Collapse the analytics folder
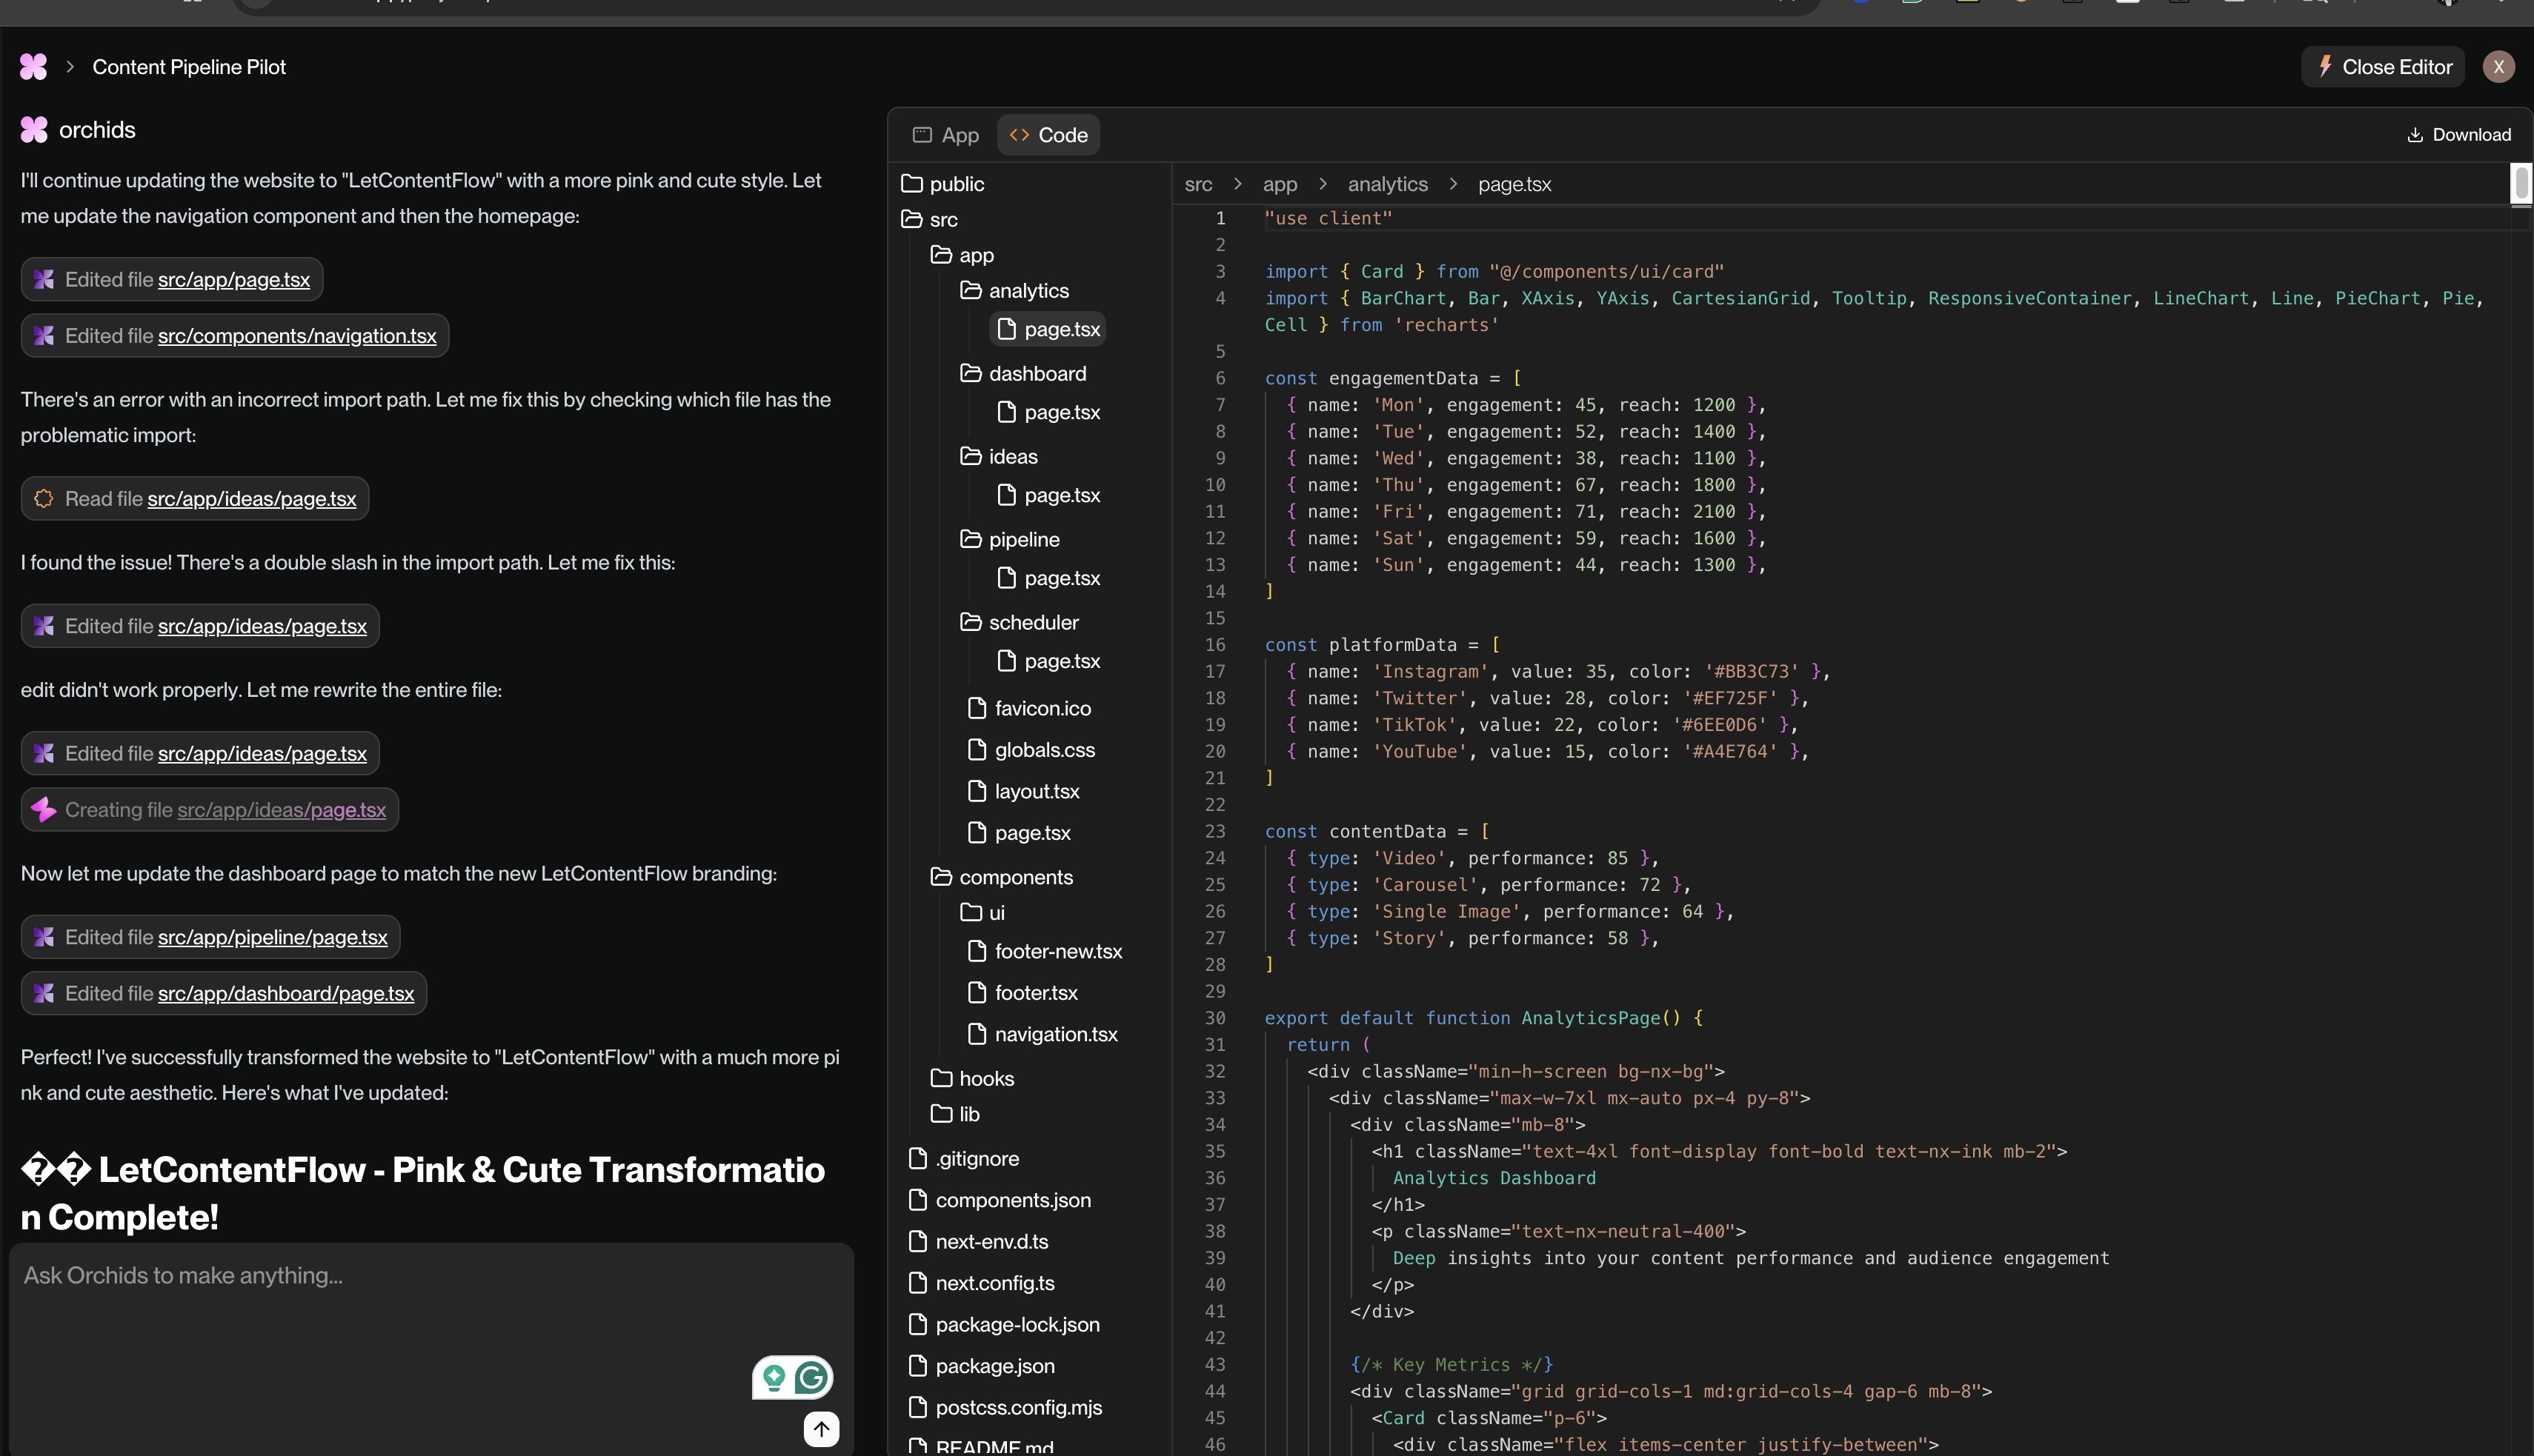Viewport: 2534px width, 1456px height. [x=1028, y=291]
